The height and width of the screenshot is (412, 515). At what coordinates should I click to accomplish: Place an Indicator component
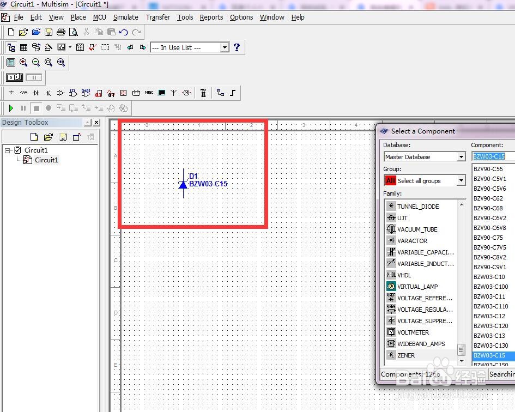pos(124,93)
